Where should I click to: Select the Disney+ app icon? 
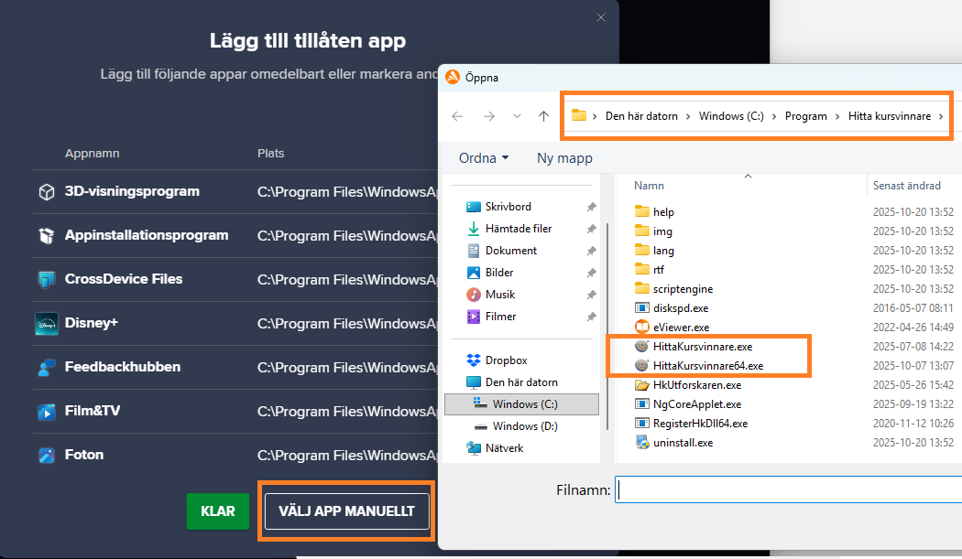(x=46, y=323)
